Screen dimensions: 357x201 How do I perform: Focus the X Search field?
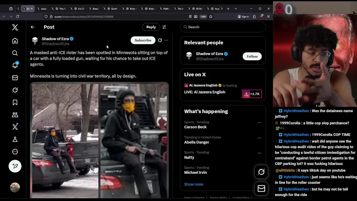pyautogui.click(x=223, y=27)
